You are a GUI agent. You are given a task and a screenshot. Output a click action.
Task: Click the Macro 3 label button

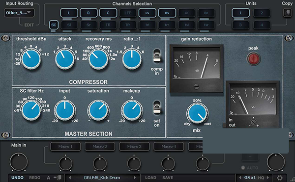134,147
